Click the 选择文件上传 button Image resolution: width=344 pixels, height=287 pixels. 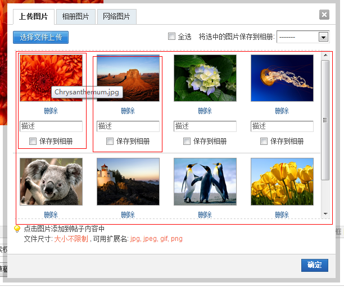tap(41, 37)
